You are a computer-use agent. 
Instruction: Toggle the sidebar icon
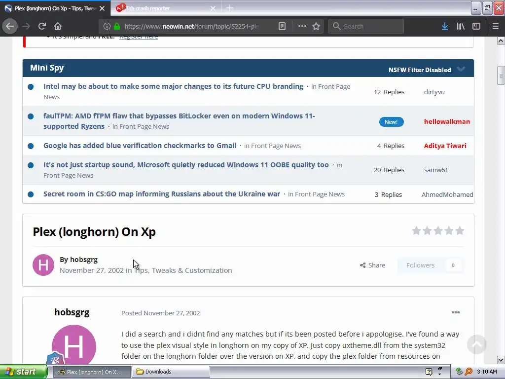click(476, 27)
